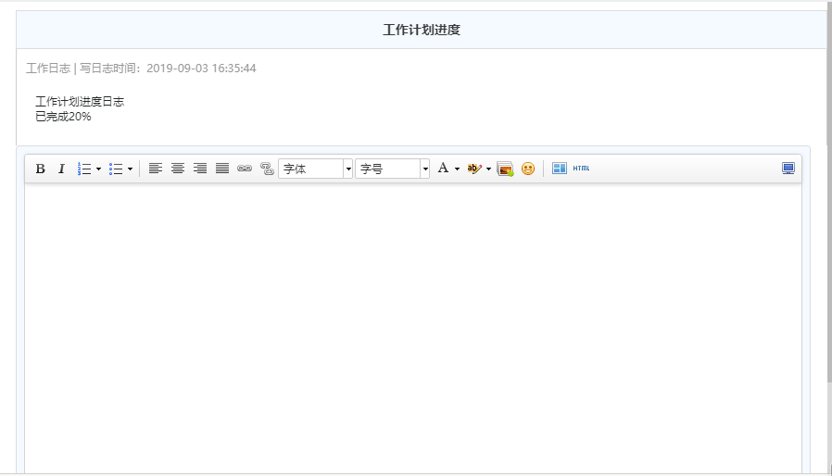The image size is (832, 476).
Task: Click inside the empty editor text area
Action: (x=412, y=324)
